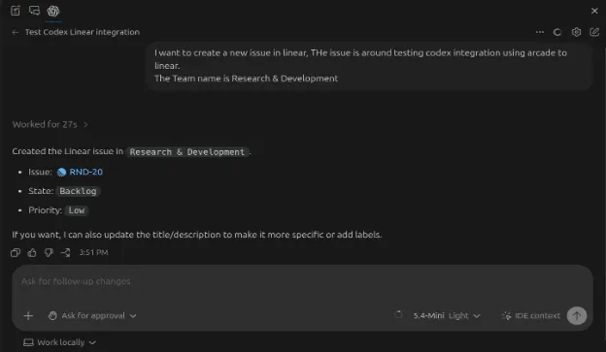This screenshot has width=606, height=352.
Task: Click the fork/branch conversation icon
Action: [65, 252]
